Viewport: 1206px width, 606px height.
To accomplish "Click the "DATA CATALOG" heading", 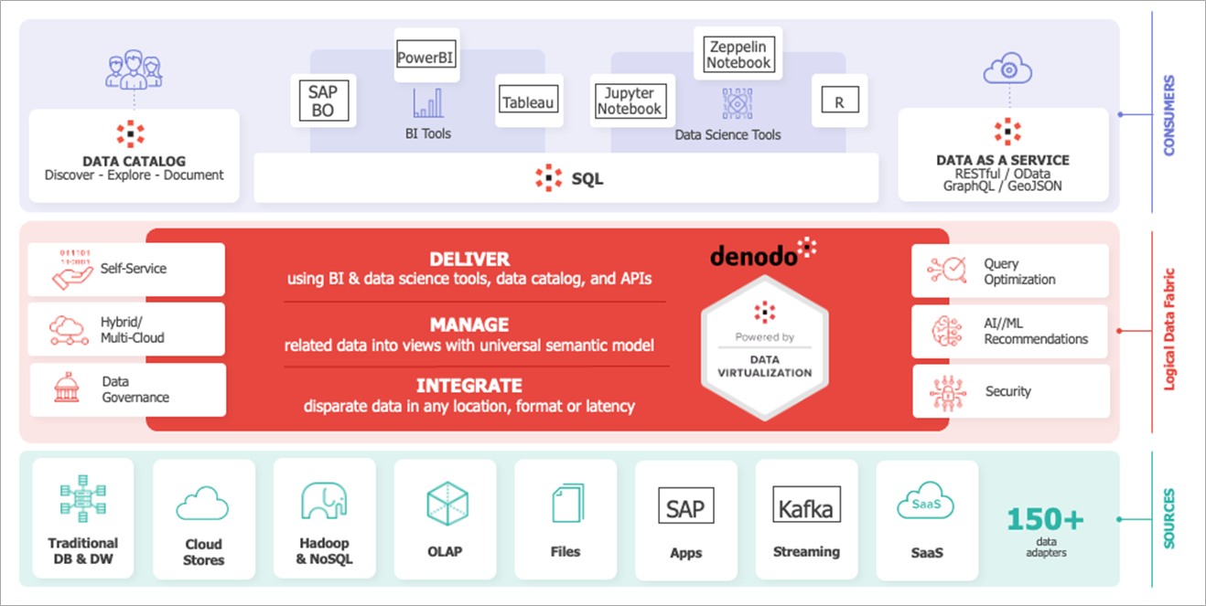I will coord(134,161).
